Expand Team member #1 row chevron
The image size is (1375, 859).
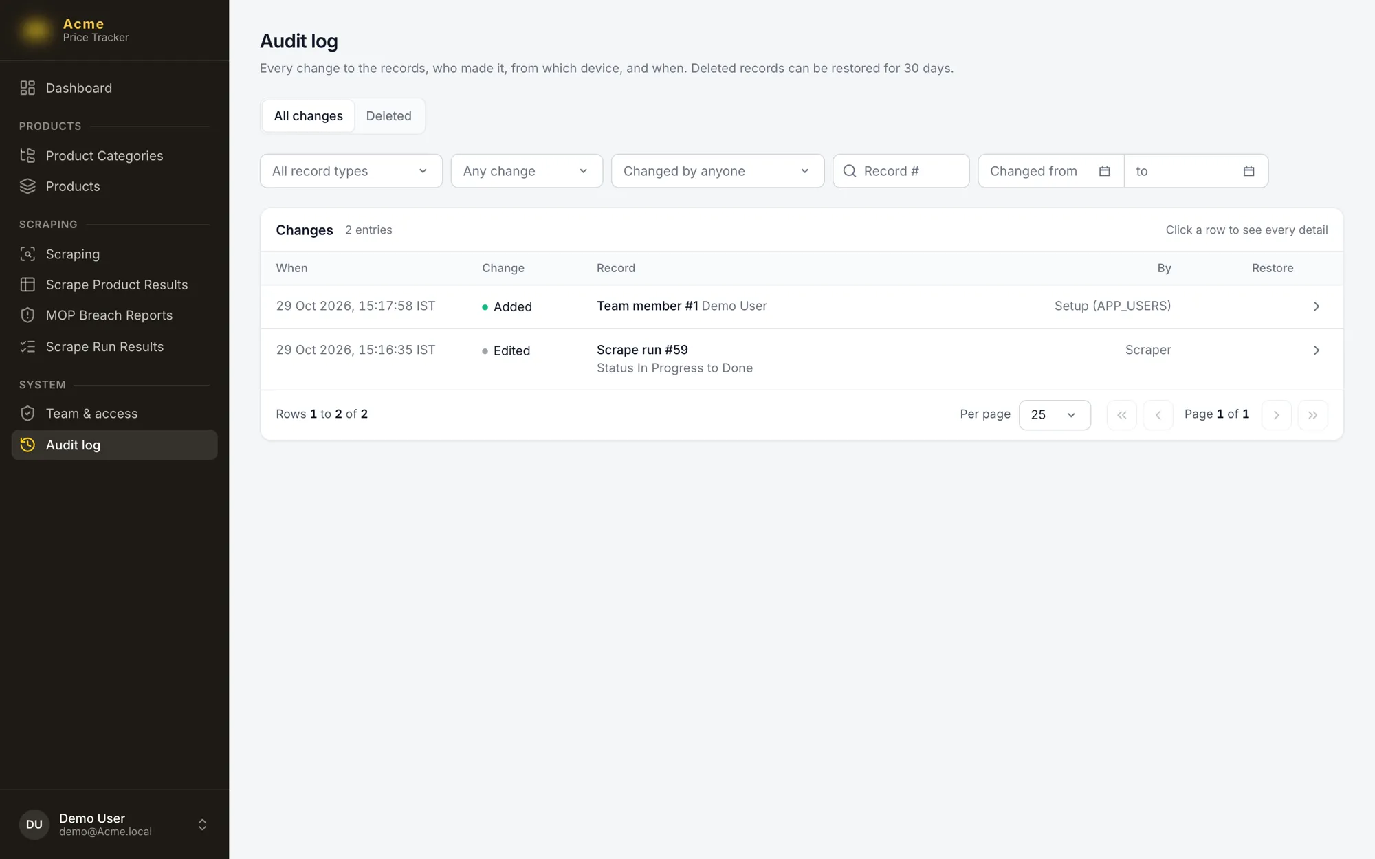[1317, 306]
